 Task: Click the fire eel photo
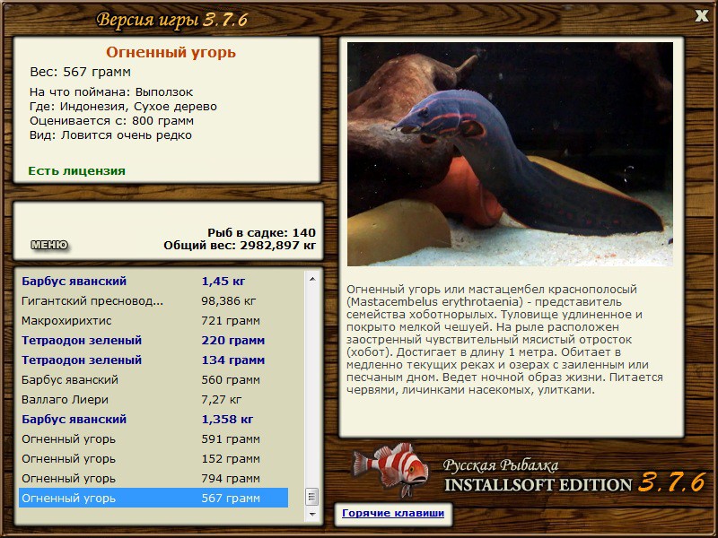click(x=510, y=154)
